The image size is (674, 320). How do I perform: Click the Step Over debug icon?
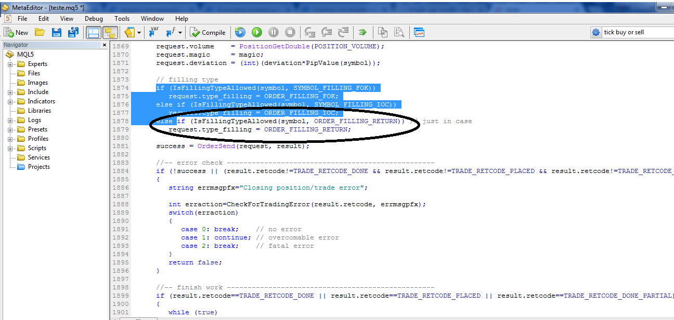[x=327, y=32]
